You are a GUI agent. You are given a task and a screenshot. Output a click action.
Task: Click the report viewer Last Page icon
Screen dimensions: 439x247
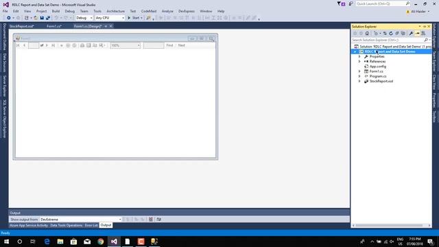pos(53,45)
